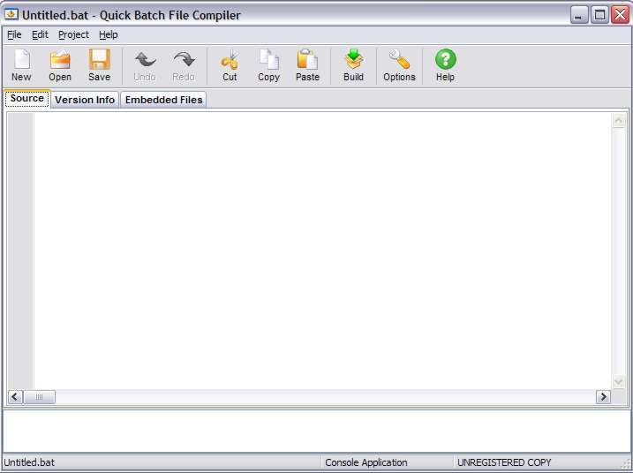Create a new batch file with New

click(x=21, y=65)
